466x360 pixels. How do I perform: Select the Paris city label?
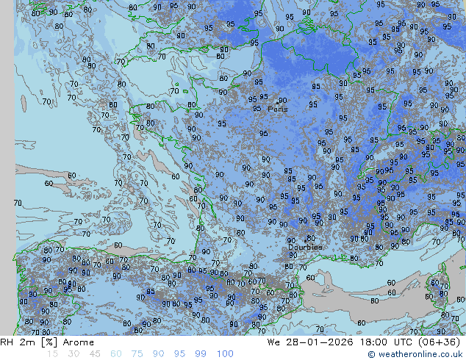278,109
